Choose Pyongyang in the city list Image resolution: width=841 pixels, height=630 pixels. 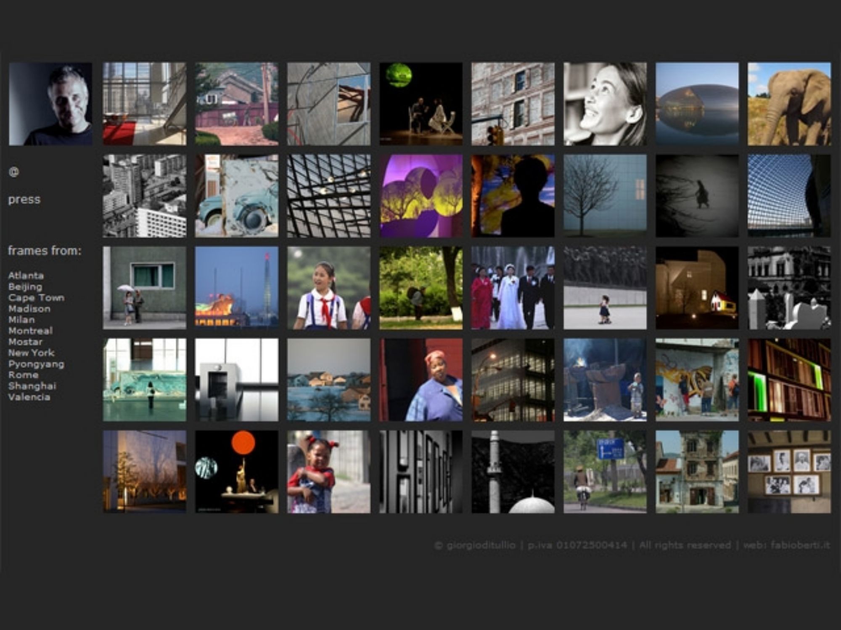36,364
